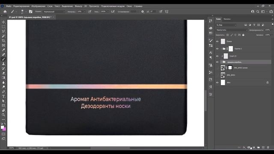Open the Файл menu
Viewport: 274px width, 154px height.
[9, 6]
